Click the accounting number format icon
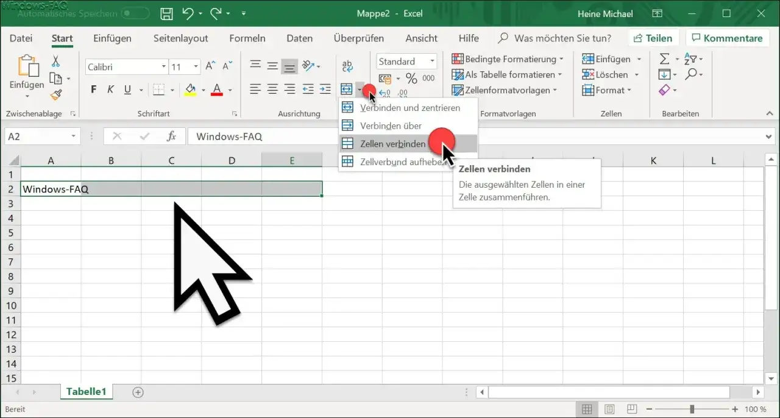 [385, 79]
